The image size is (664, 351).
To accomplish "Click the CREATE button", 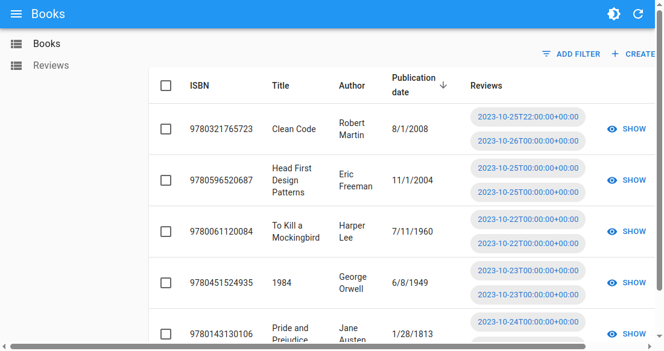I will (639, 54).
